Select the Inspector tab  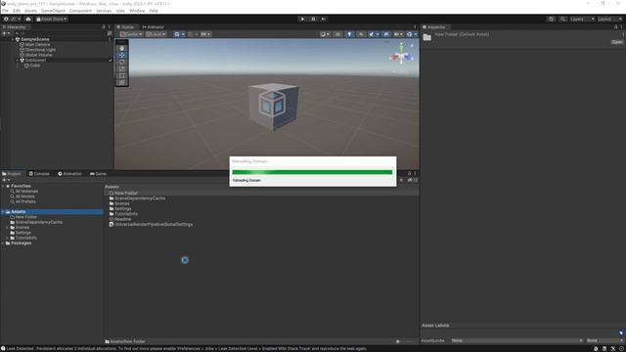click(434, 27)
